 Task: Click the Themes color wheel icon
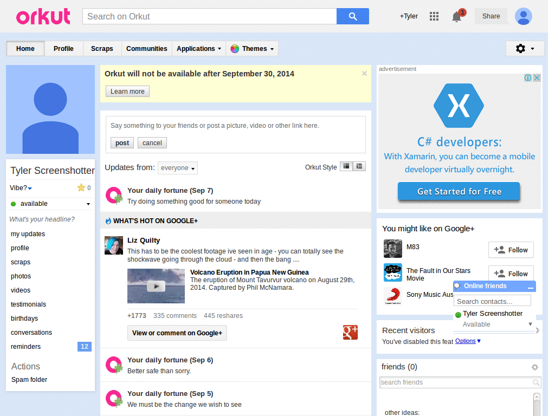(235, 49)
